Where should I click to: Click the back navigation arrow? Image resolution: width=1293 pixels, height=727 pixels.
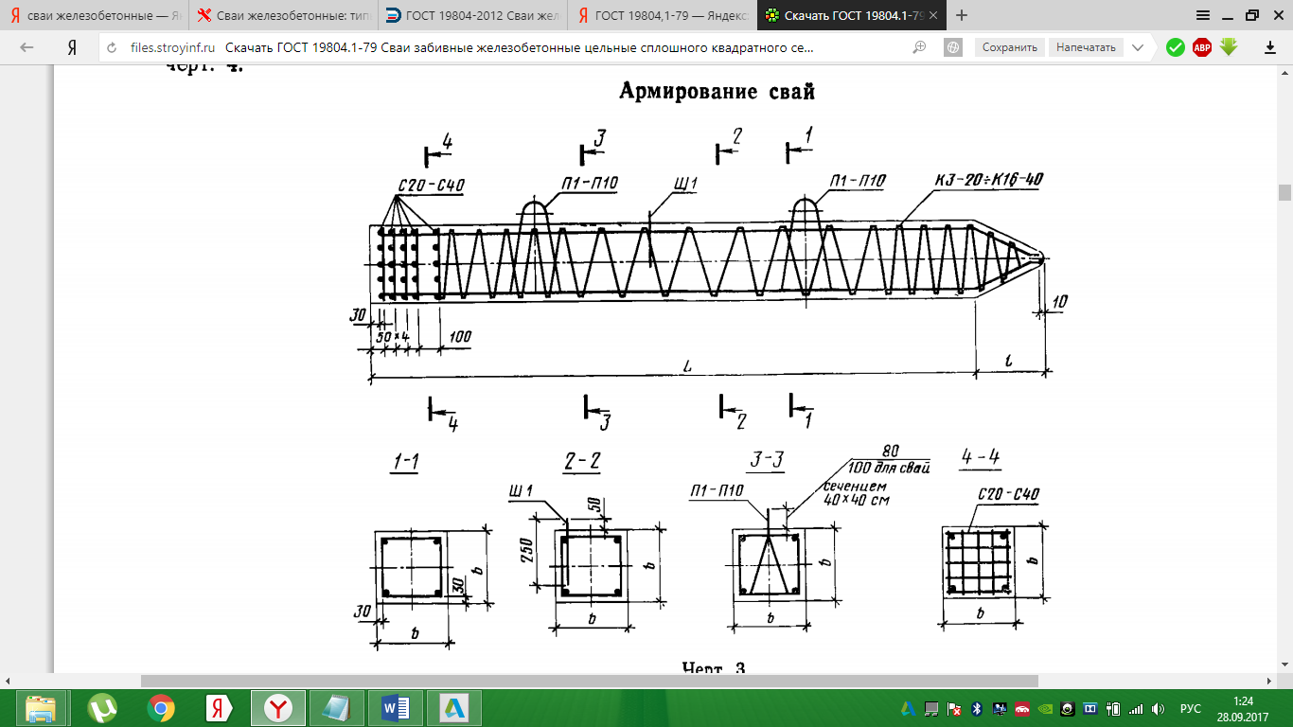coord(27,47)
